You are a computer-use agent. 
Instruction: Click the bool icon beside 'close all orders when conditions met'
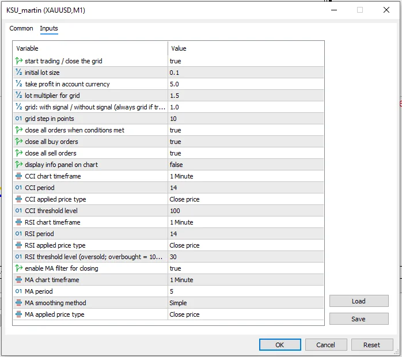click(18, 130)
